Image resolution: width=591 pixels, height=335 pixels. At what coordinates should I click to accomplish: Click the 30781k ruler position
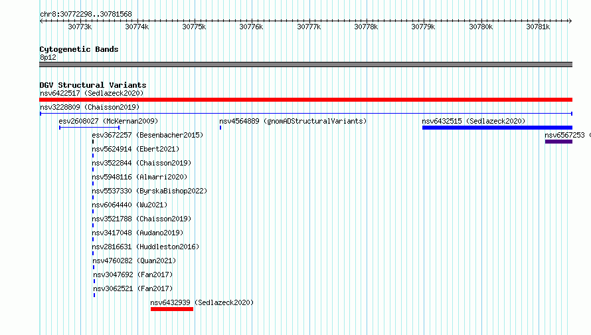coord(539,27)
